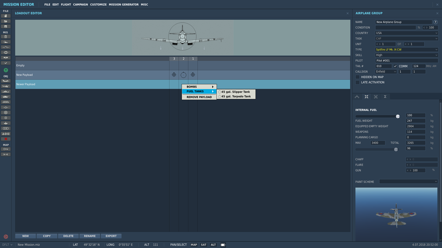The height and width of the screenshot is (248, 442).
Task: Click the red X remove object icon
Action: [6, 139]
